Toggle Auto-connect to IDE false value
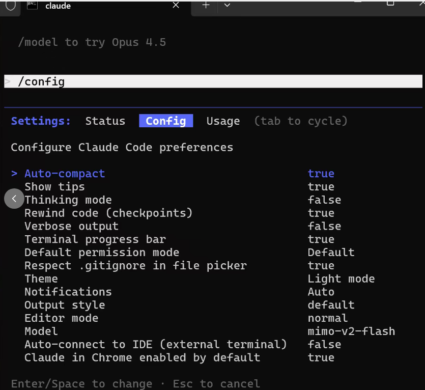This screenshot has height=390, width=425. (x=324, y=345)
